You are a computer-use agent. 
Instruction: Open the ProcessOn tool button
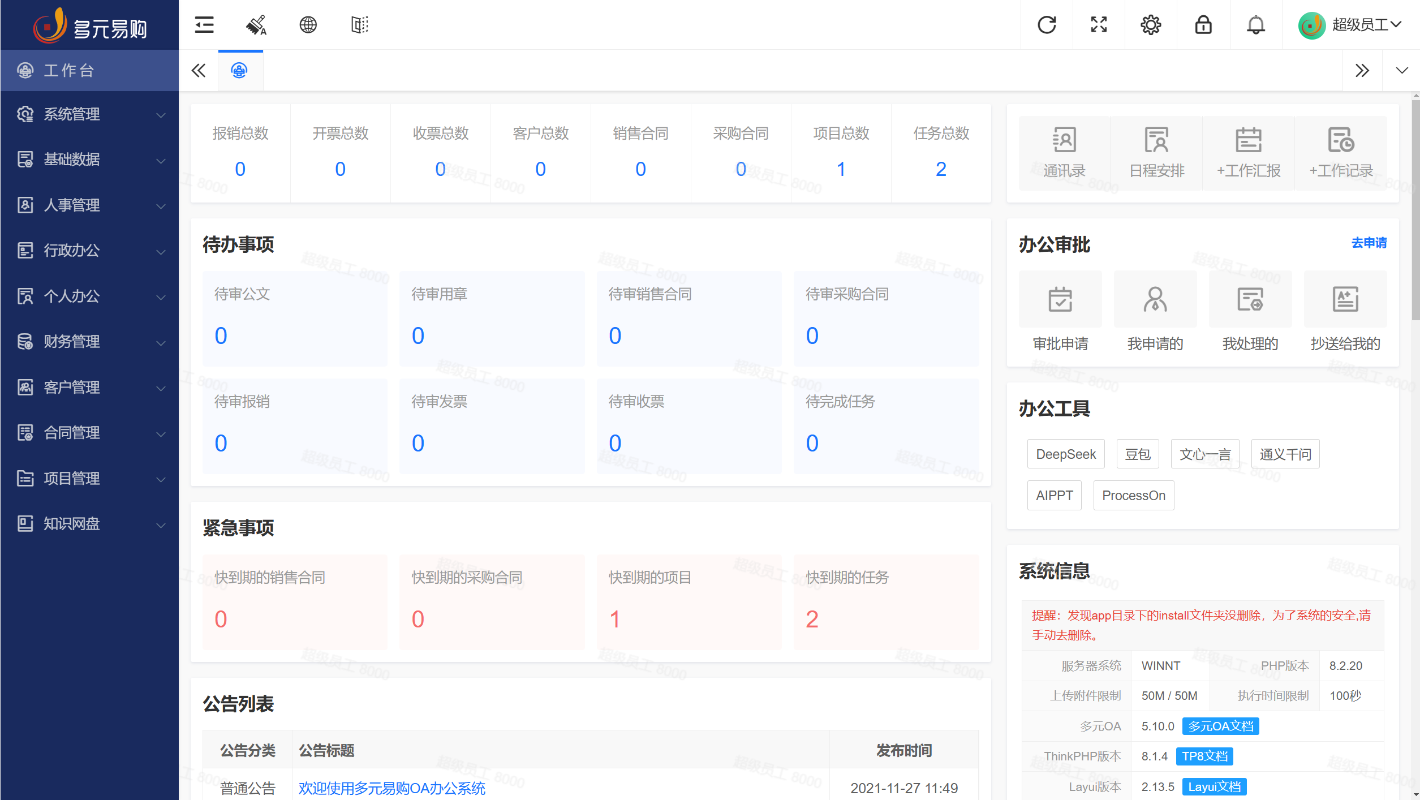[1134, 496]
